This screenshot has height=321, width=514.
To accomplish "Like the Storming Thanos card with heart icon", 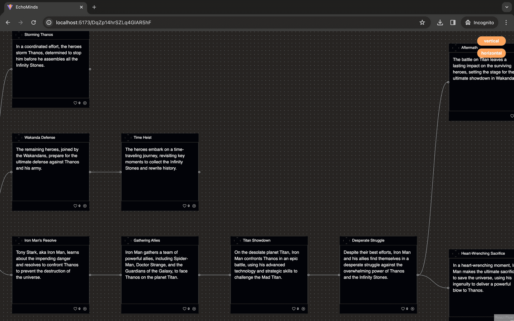I will [x=75, y=103].
